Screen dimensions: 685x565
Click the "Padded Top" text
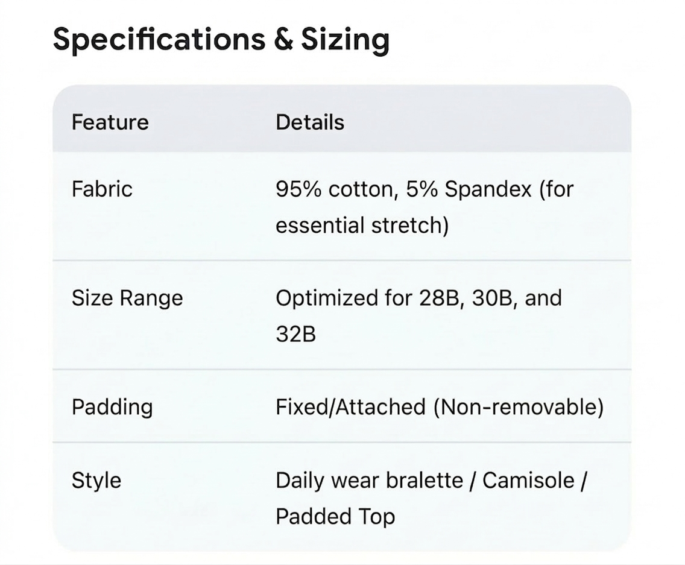(x=335, y=517)
